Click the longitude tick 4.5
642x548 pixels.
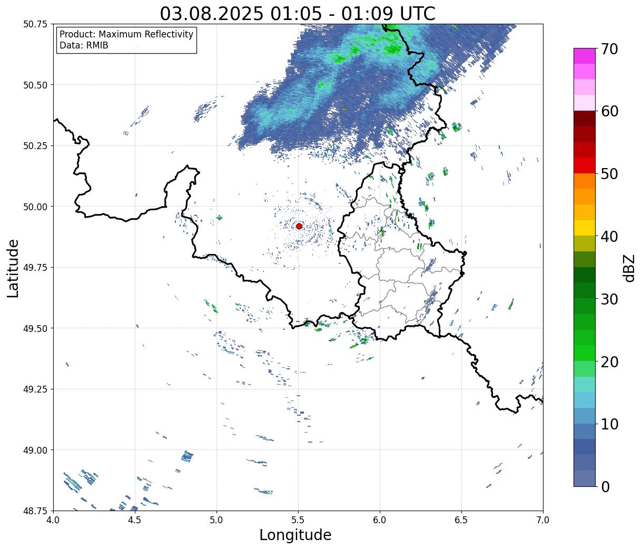pos(135,520)
